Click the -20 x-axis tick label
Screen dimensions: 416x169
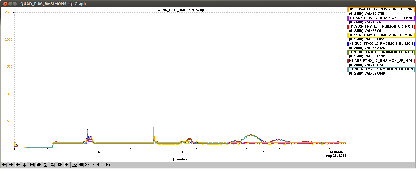coord(17,152)
